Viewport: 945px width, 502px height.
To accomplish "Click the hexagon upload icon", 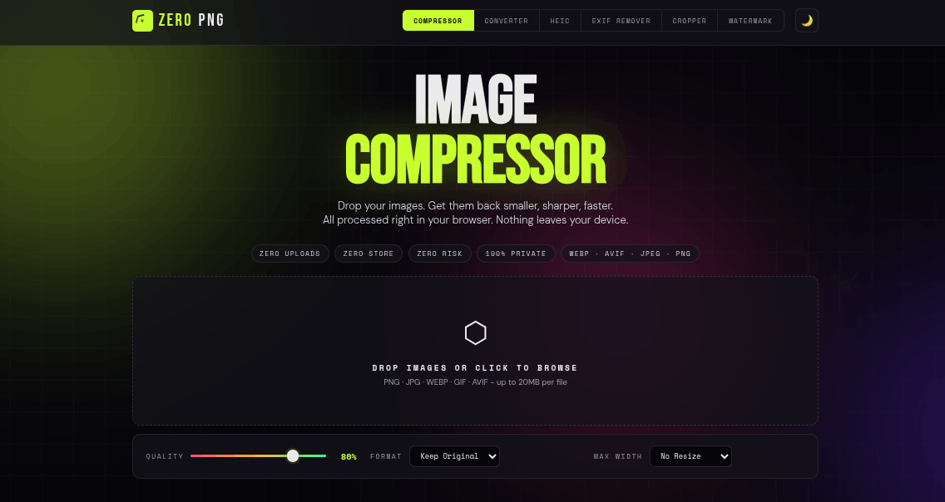I will pyautogui.click(x=475, y=333).
